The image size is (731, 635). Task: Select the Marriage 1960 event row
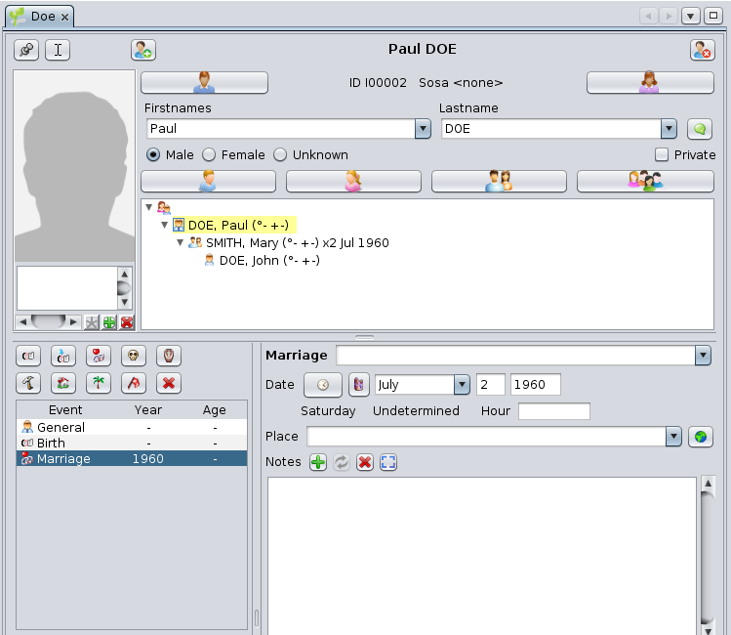coord(132,458)
